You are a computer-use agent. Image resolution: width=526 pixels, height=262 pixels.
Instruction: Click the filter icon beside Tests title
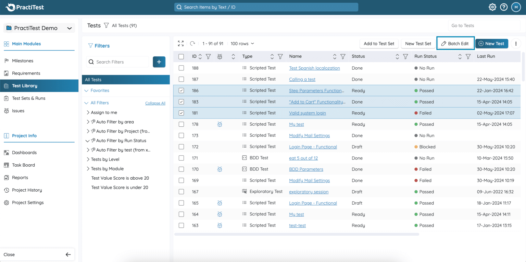(x=106, y=26)
